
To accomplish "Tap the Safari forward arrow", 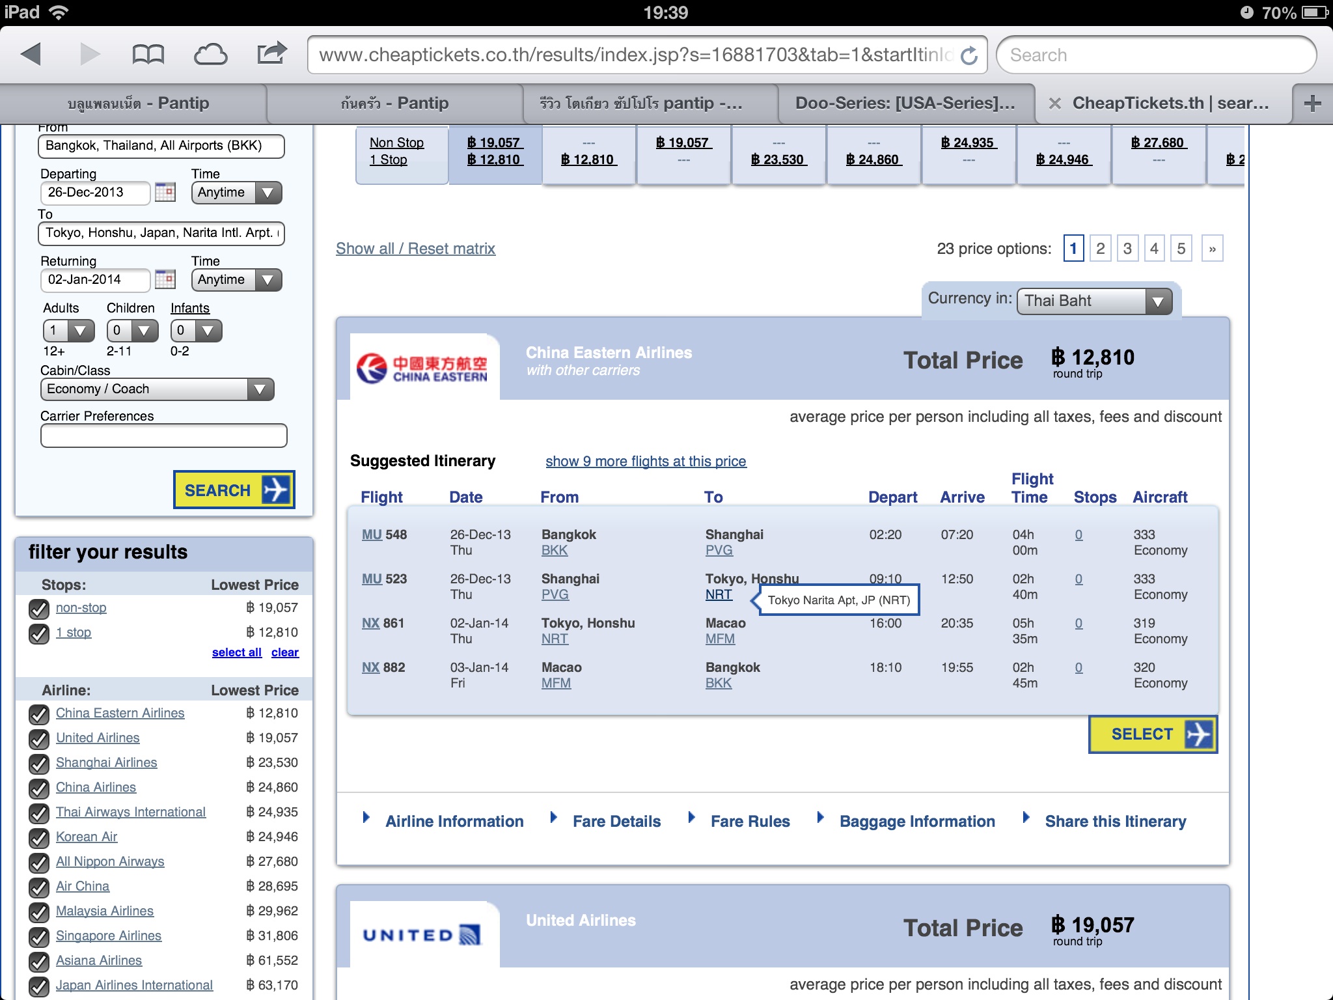I will [90, 54].
